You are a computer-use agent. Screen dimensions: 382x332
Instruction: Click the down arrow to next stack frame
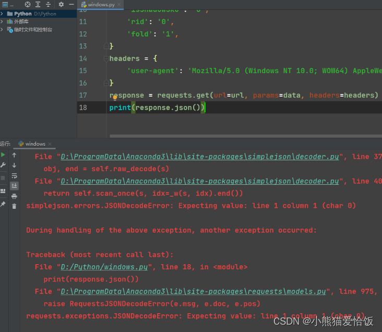point(14,165)
